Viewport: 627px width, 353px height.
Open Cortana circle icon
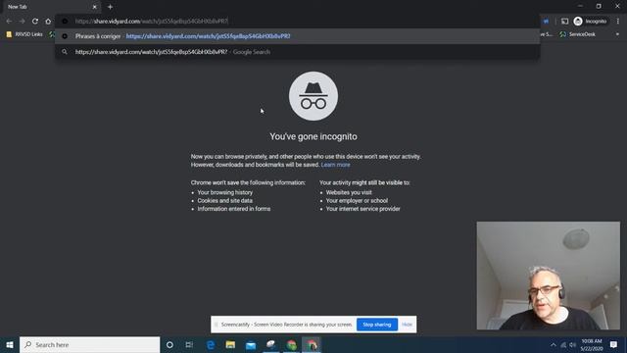[x=169, y=345]
